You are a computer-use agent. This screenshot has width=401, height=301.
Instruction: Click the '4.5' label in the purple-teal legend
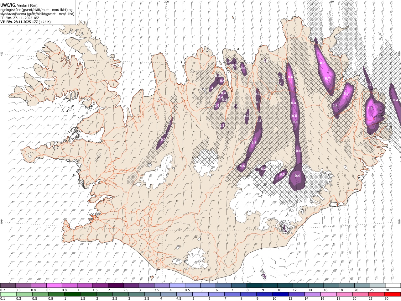[x=187, y=290]
